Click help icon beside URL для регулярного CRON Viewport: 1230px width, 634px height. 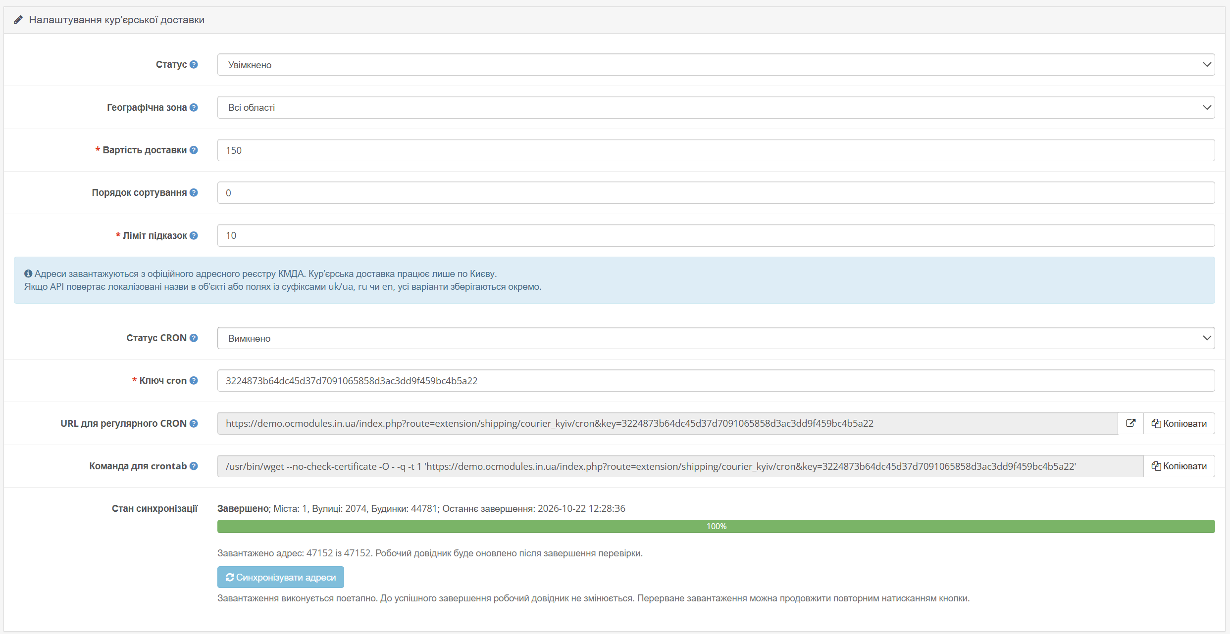(x=194, y=423)
